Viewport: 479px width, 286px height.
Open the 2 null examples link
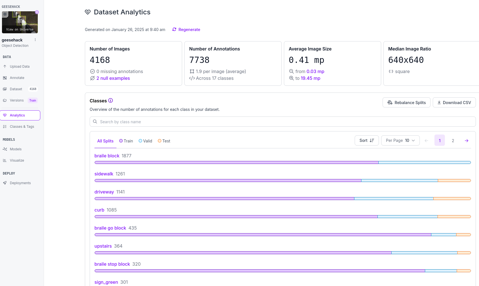point(113,78)
